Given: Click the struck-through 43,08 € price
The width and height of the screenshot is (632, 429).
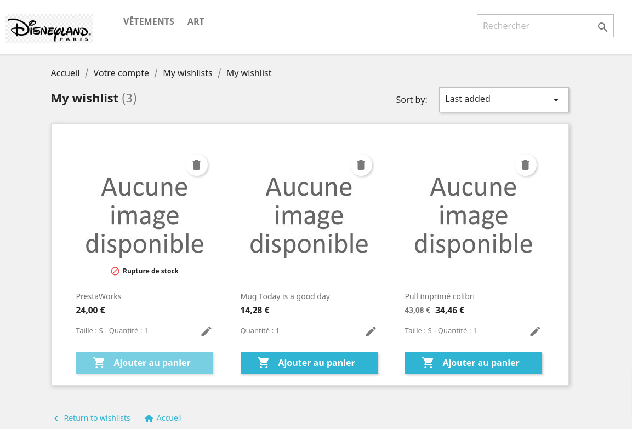Looking at the screenshot, I should coord(417,310).
